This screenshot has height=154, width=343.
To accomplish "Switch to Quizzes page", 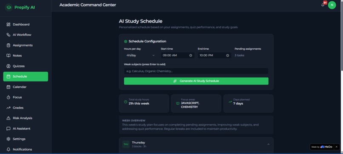I will 26,66.
